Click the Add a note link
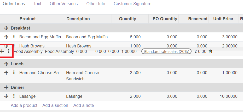This screenshot has width=243, height=112. point(84,105)
